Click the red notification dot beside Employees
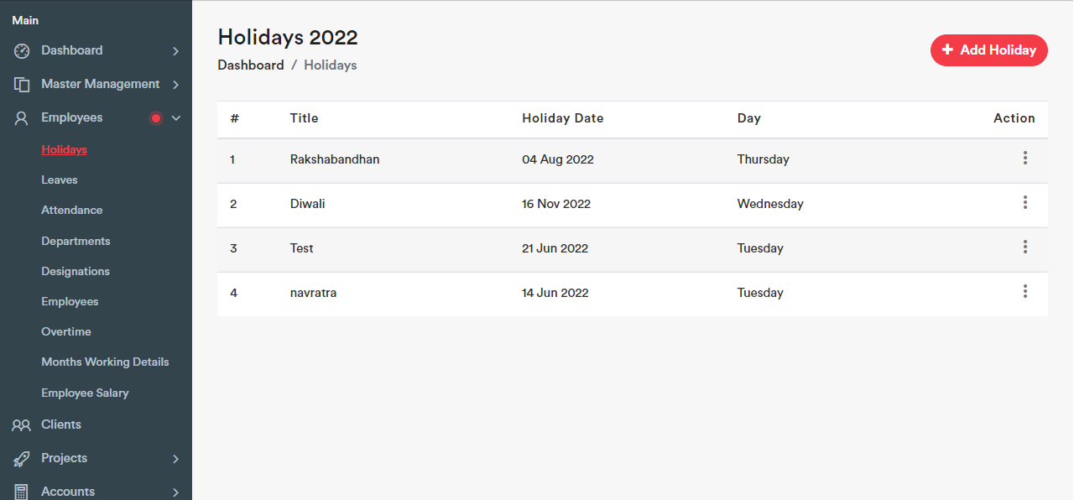The width and height of the screenshot is (1074, 500). [x=155, y=118]
